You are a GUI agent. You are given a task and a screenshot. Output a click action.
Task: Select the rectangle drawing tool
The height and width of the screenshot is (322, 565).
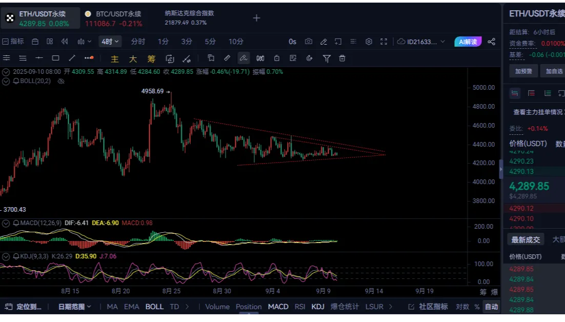coord(55,58)
